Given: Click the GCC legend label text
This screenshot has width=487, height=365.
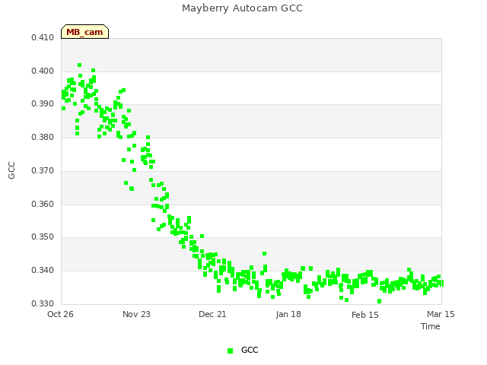Looking at the screenshot, I should (250, 350).
